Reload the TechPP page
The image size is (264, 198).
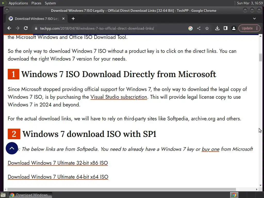tap(26, 28)
